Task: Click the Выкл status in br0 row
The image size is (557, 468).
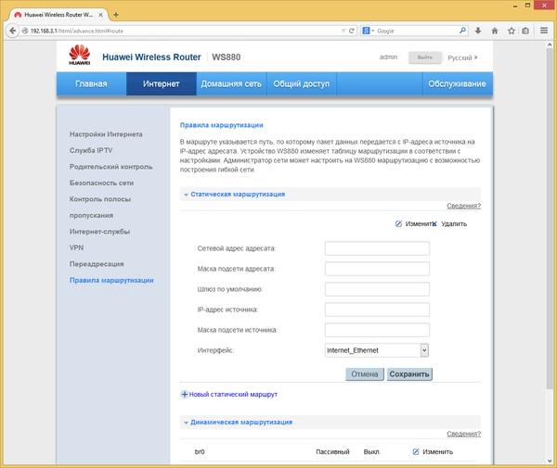Action: pos(371,451)
